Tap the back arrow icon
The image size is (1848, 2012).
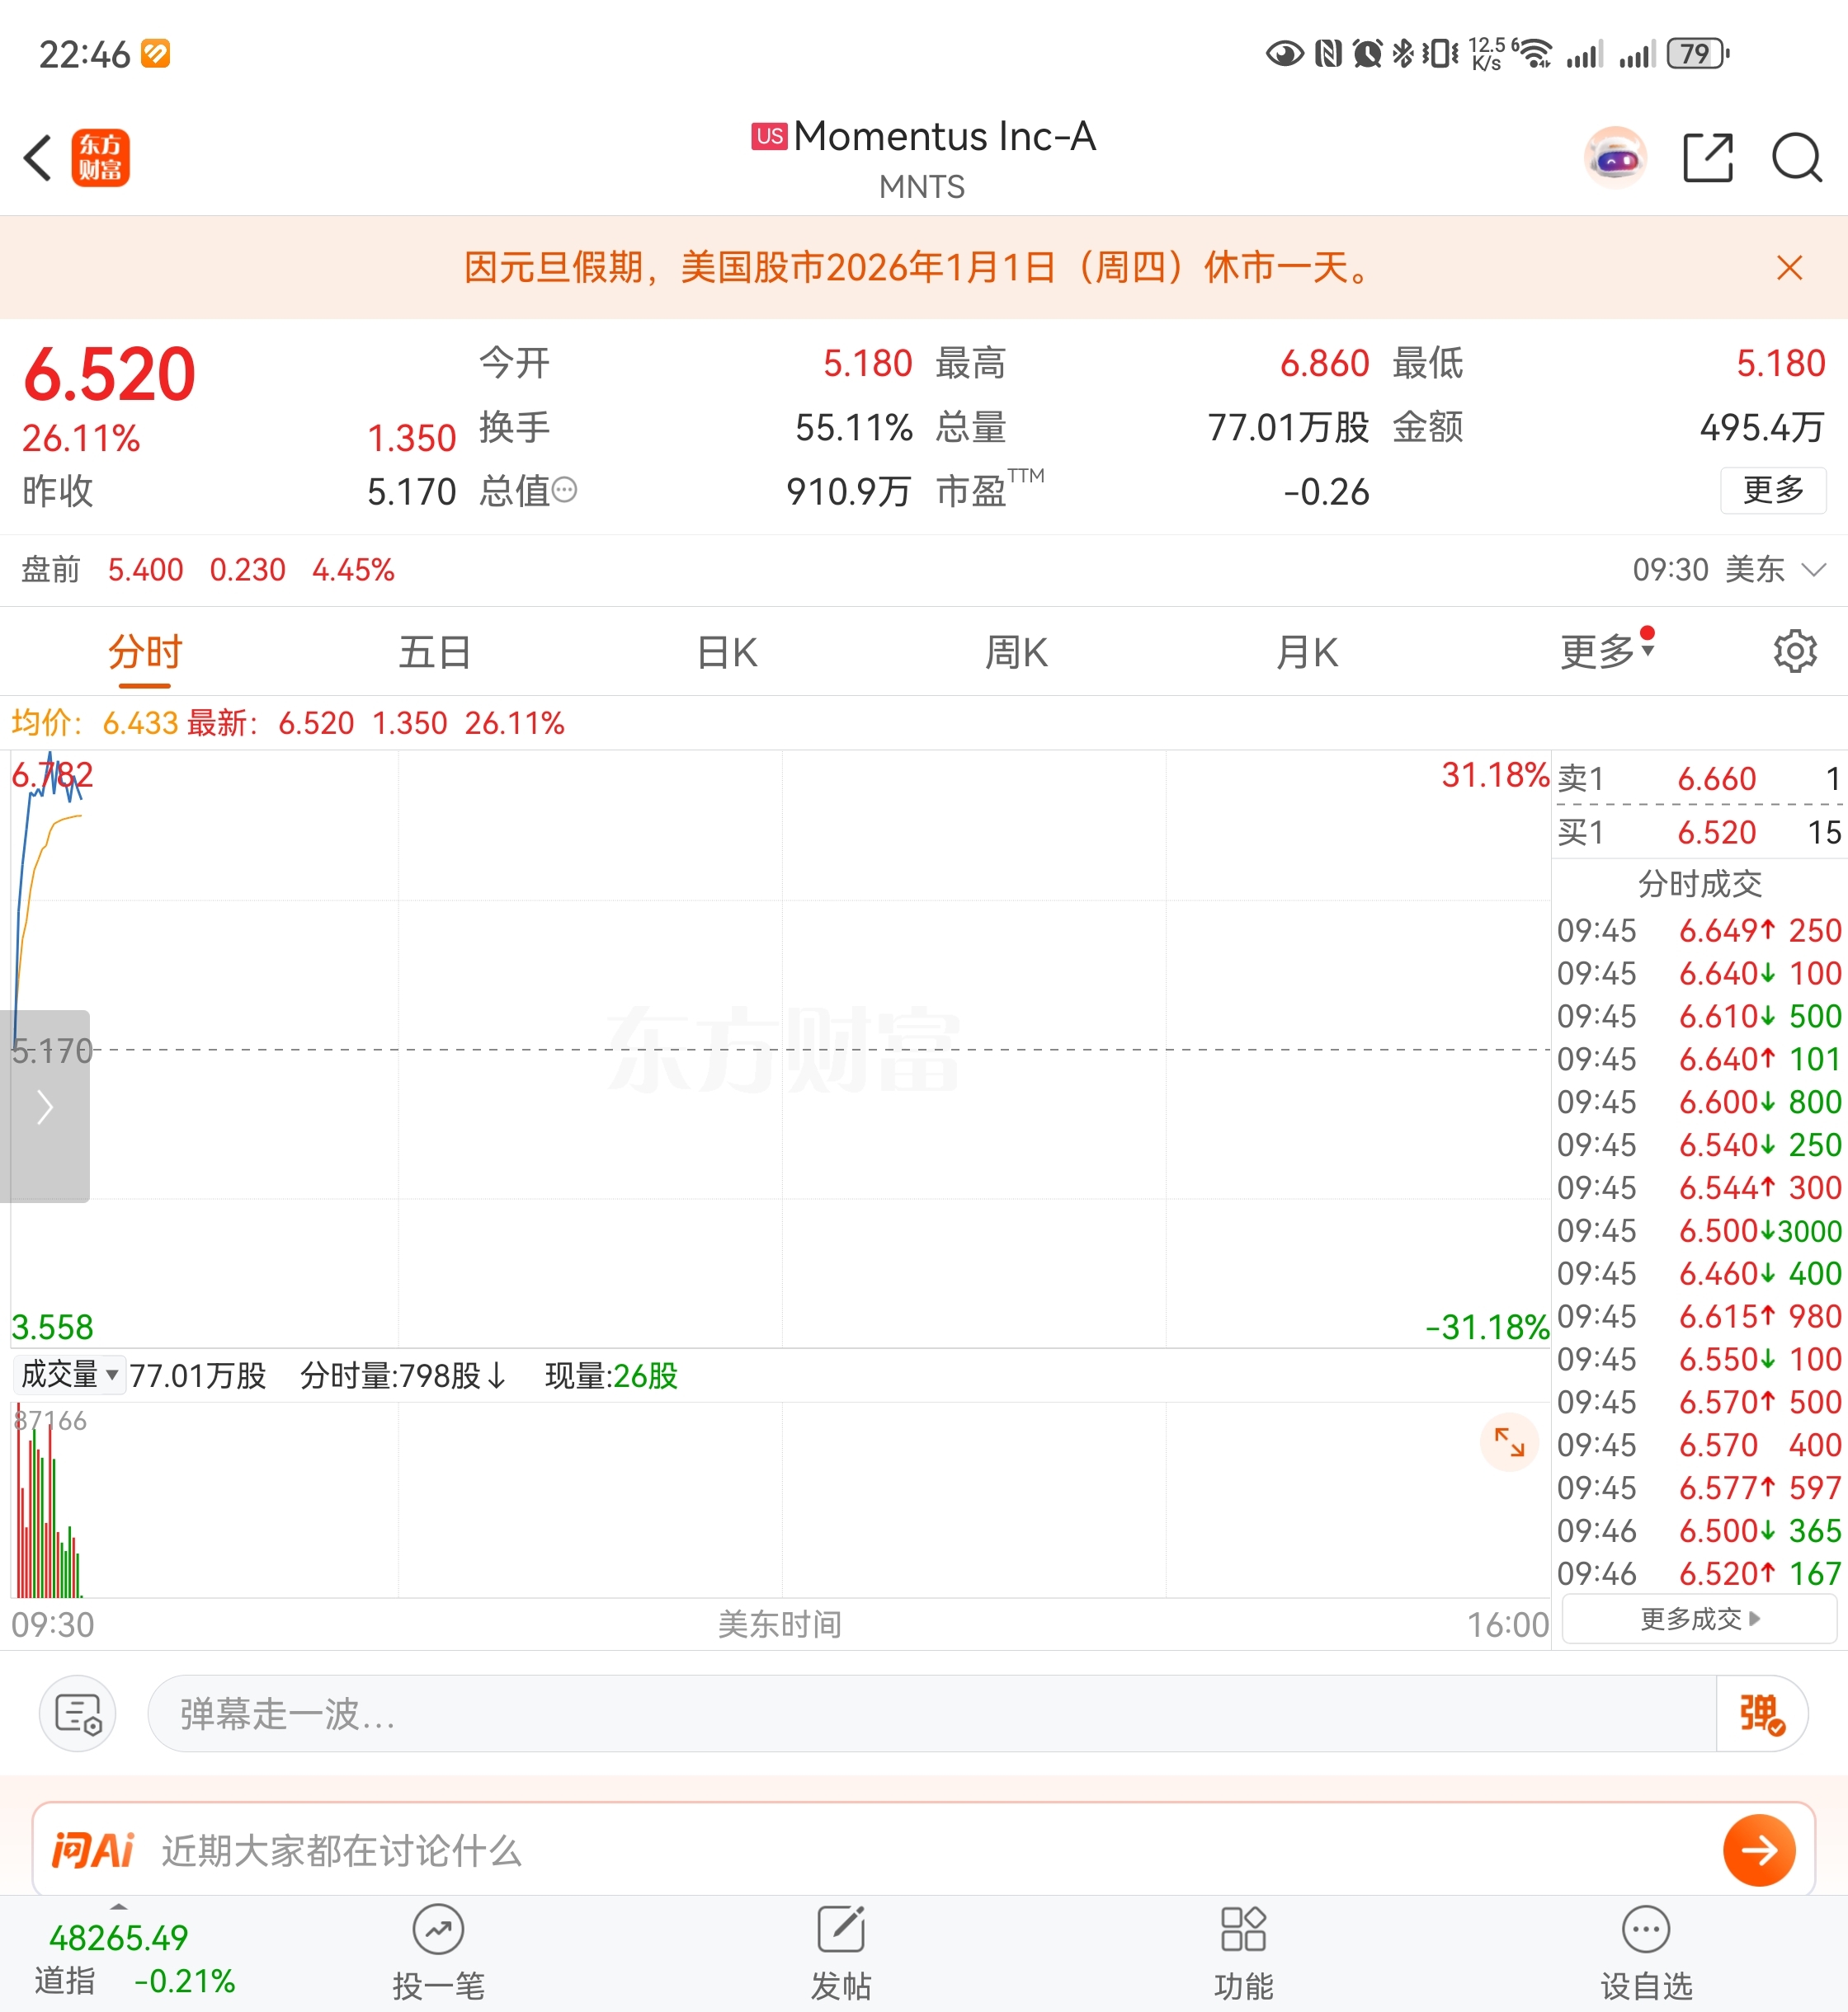(x=38, y=158)
